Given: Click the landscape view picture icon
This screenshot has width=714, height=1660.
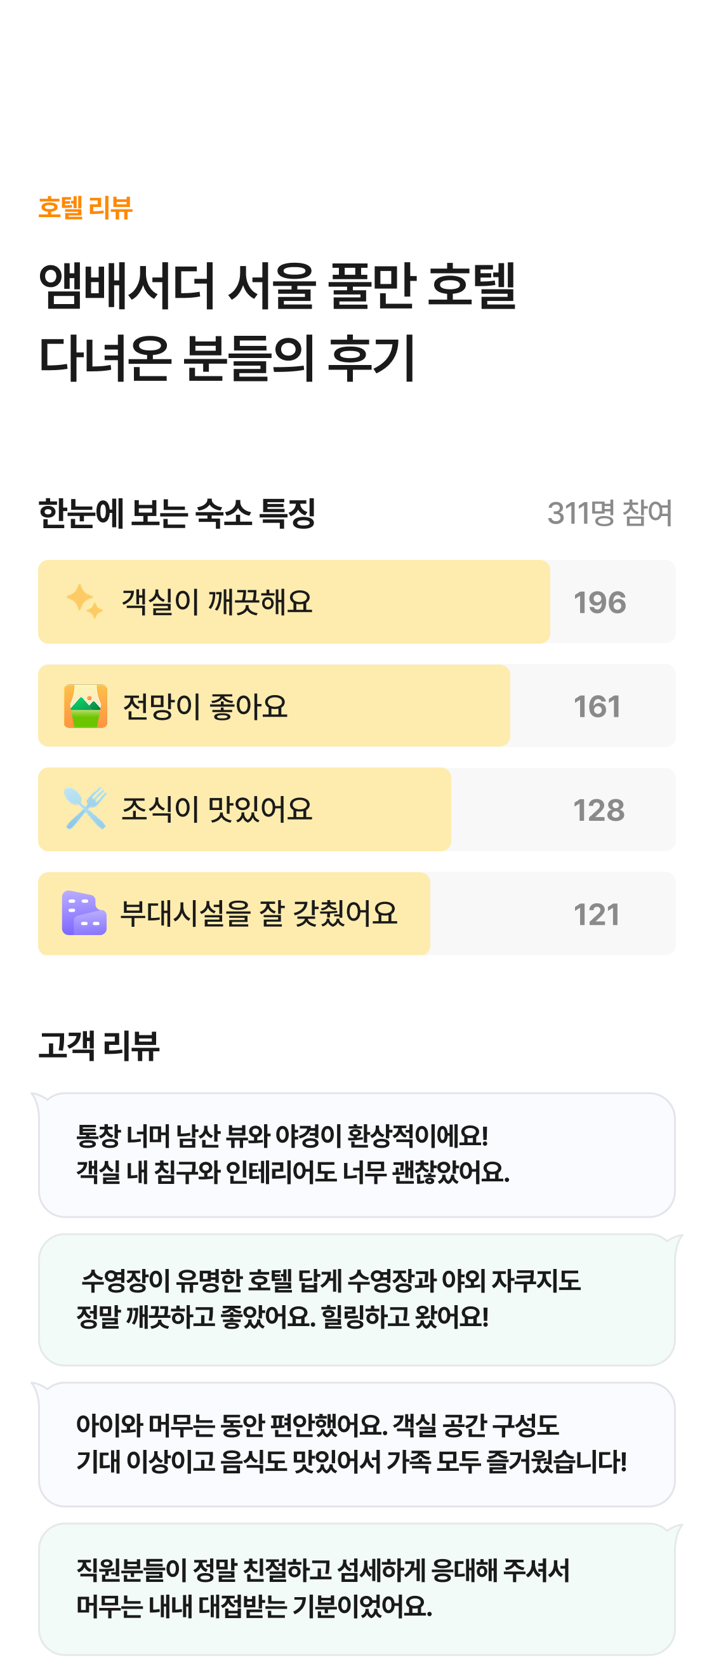Looking at the screenshot, I should [x=86, y=706].
